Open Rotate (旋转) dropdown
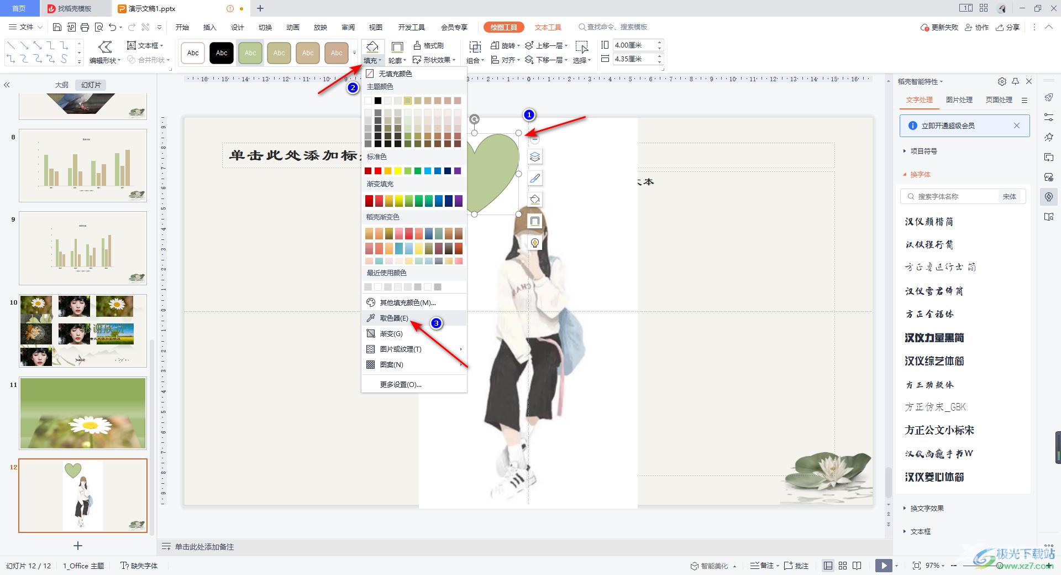 [505, 45]
